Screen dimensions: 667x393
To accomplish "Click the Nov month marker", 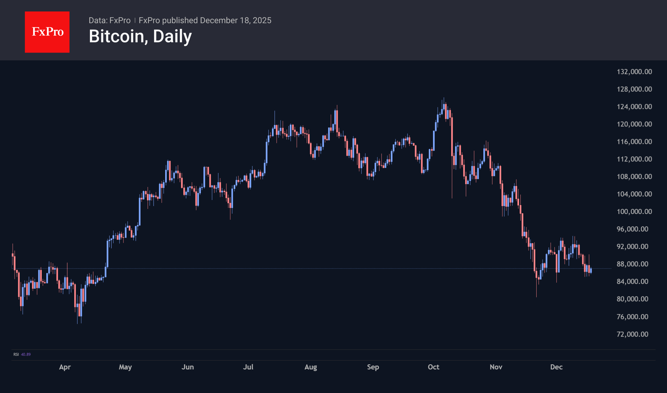I will [496, 367].
